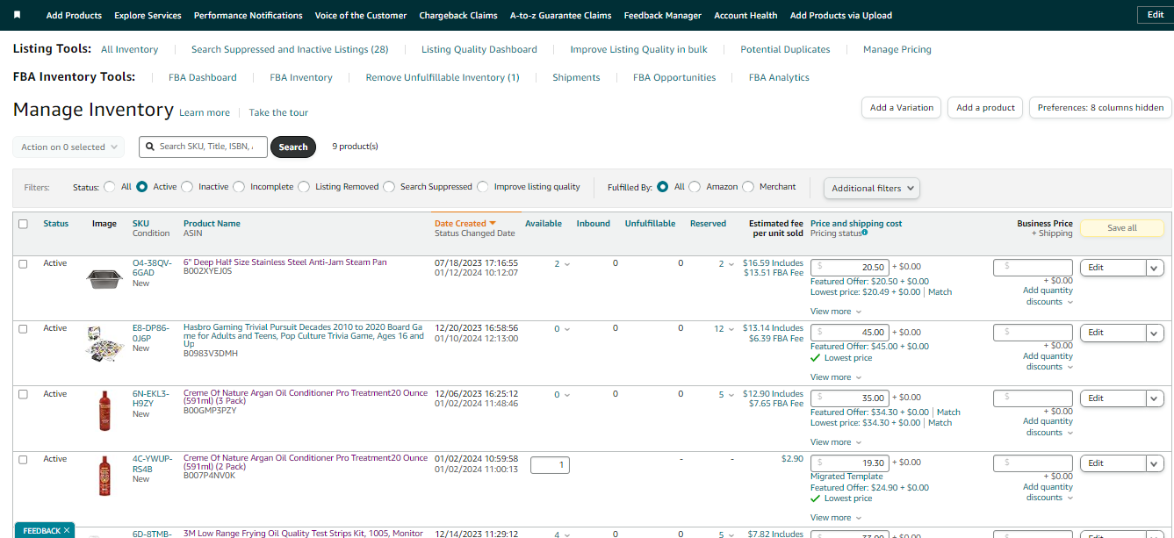The width and height of the screenshot is (1174, 538).
Task: Open Remove Unfulfillable Inventory (1) link
Action: [x=443, y=77]
